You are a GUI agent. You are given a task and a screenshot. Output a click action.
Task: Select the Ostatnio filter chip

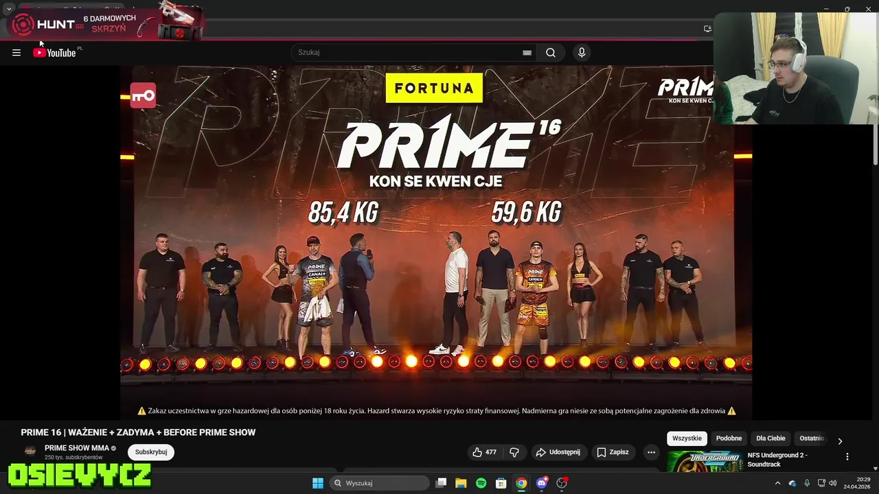coord(812,438)
